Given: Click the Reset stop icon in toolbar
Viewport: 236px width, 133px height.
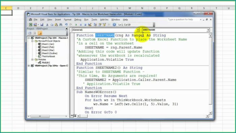Looking at the screenshot, I should 85,25.
